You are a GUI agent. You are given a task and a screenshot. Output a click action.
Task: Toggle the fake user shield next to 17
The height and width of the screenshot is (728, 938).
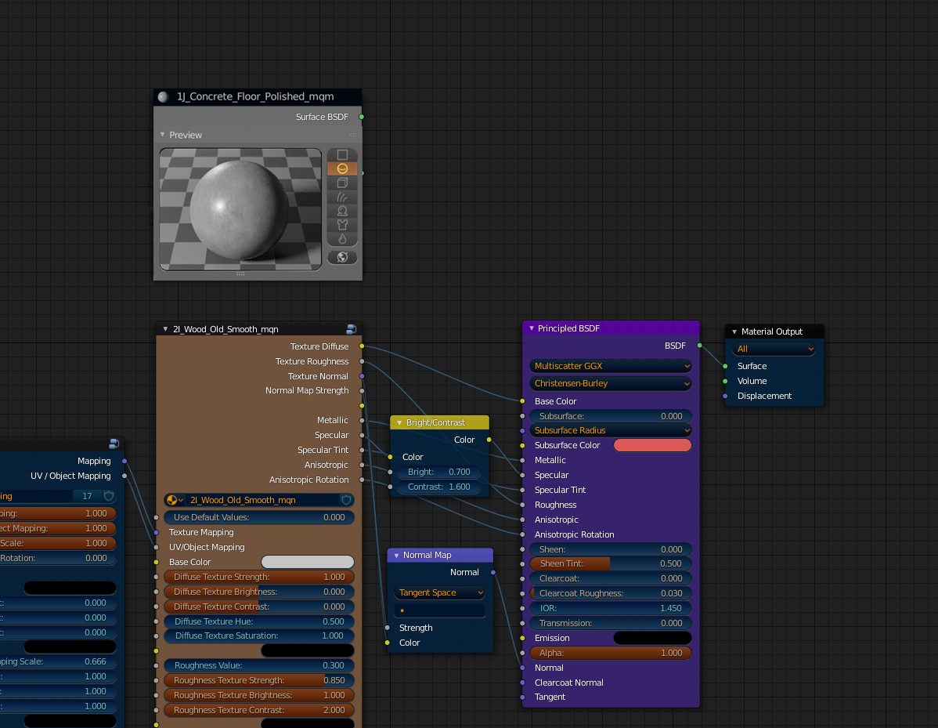(109, 496)
